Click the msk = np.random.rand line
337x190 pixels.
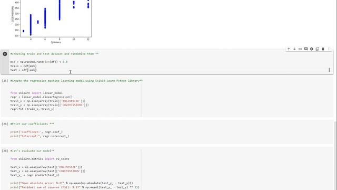(39, 62)
